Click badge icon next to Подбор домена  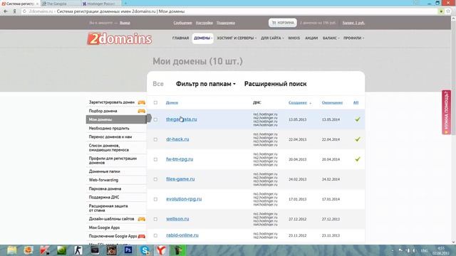point(142,111)
